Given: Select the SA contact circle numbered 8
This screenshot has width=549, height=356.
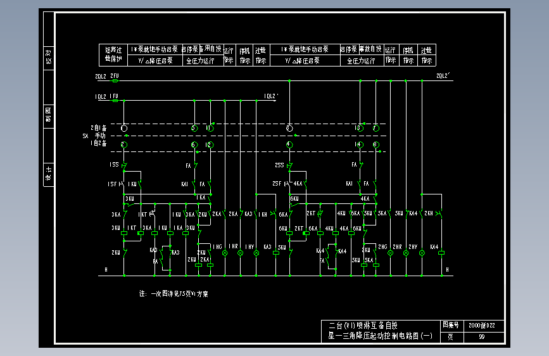Looking at the screenshot, I should tap(376, 144).
